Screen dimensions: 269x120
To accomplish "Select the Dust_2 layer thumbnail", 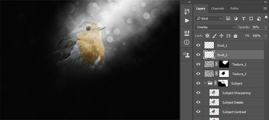I will click(x=209, y=54).
